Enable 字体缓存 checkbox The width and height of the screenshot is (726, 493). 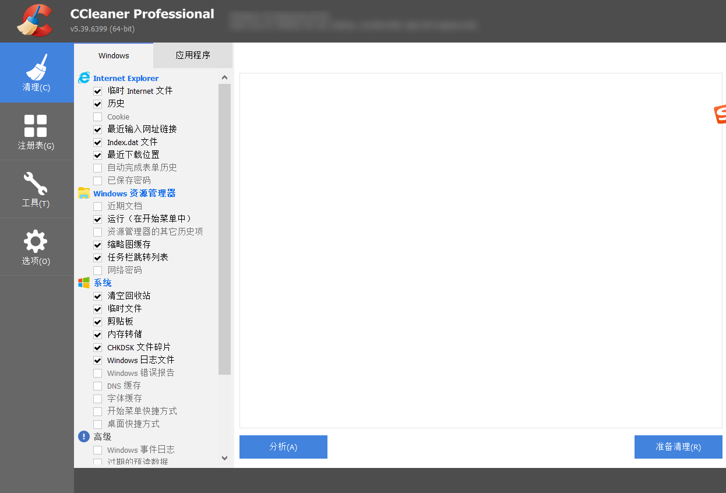pyautogui.click(x=97, y=399)
